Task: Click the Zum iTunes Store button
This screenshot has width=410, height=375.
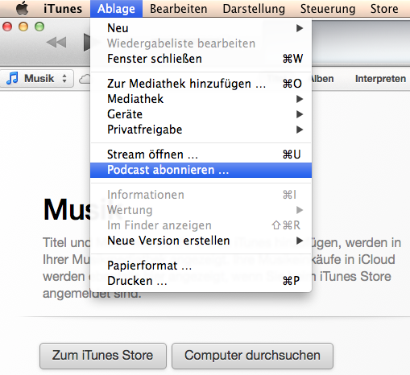Action: click(103, 356)
